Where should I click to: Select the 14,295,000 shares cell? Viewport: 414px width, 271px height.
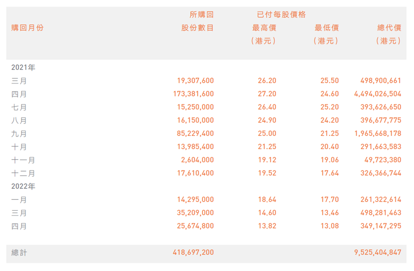(195, 200)
